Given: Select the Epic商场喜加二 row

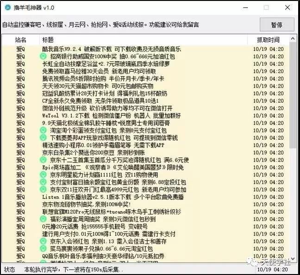Looking at the screenshot, I should (145, 168).
